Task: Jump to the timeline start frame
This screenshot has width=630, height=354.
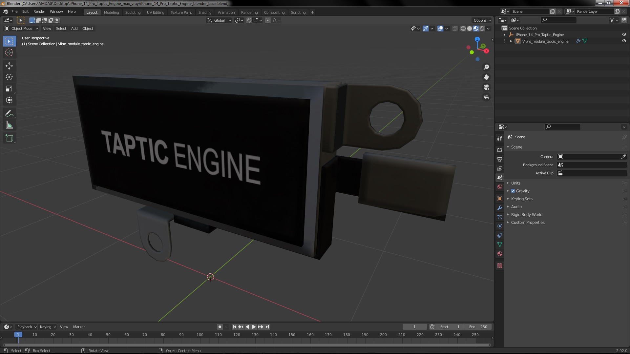Action: 234,327
